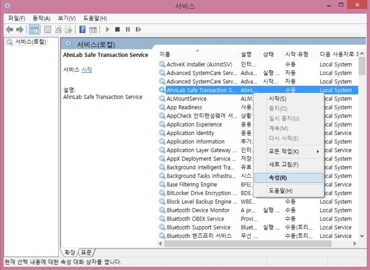Select the Bluetooth 핸즈프리 서비스 row
This screenshot has width=370, height=270.
coord(258,236)
